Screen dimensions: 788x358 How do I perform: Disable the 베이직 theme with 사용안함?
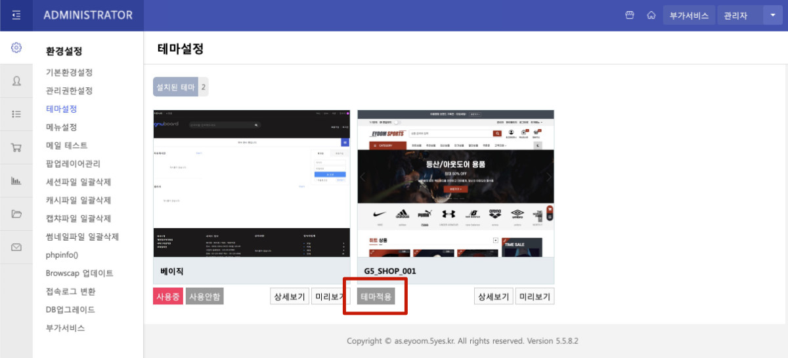point(205,296)
